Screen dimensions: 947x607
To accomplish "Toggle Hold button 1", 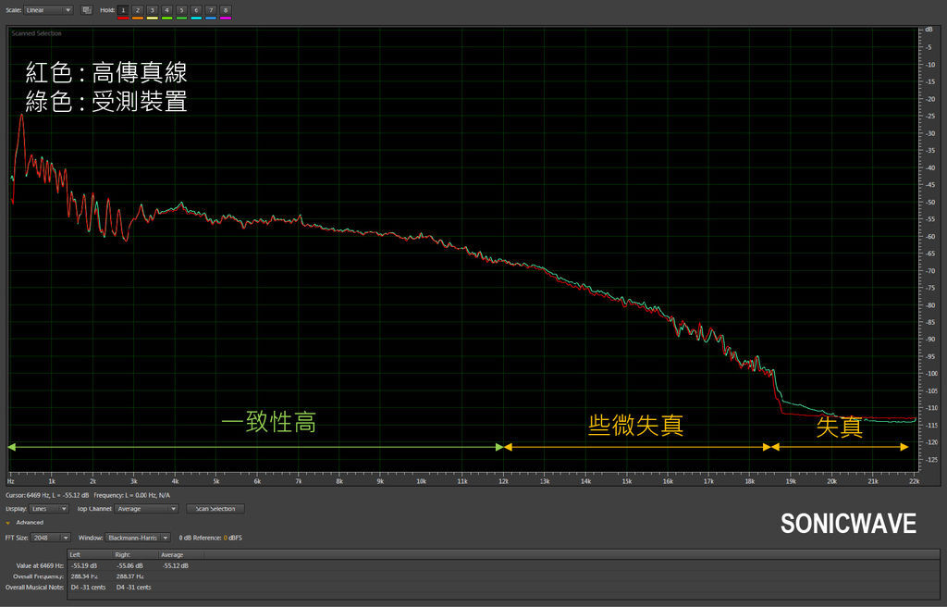I will point(122,9).
